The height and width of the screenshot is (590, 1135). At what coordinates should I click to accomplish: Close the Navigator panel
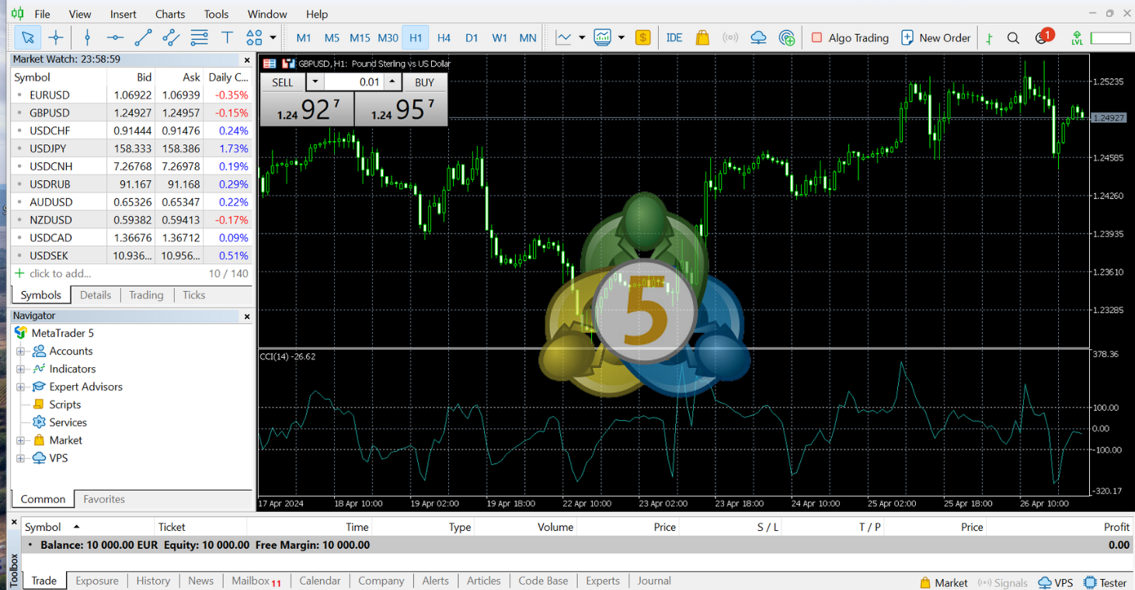pos(247,316)
